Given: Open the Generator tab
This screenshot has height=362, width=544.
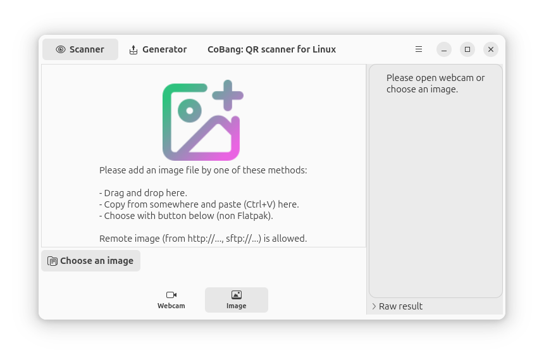Looking at the screenshot, I should pos(158,49).
